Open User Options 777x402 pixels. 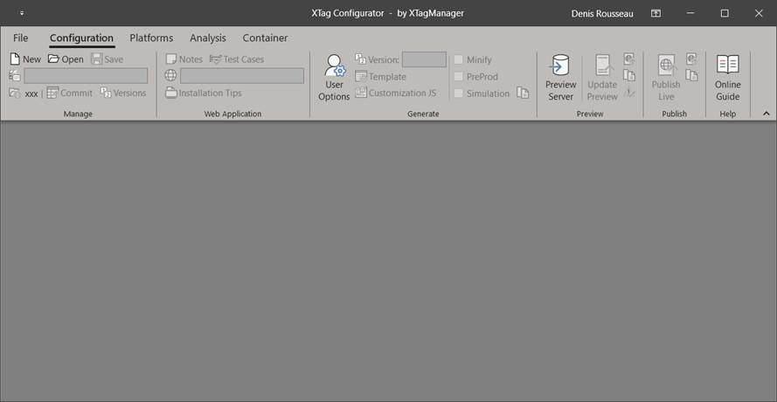[x=334, y=78]
